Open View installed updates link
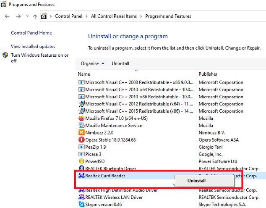The height and width of the screenshot is (208, 266). tap(33, 47)
